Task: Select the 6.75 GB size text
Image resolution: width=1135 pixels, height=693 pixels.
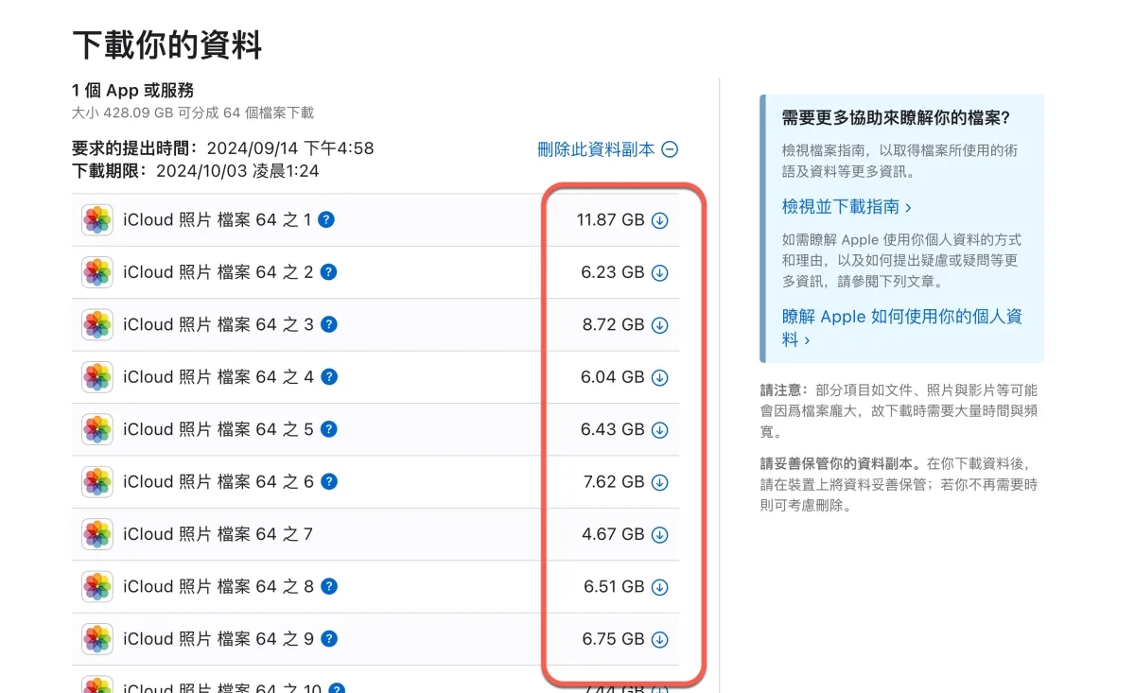Action: [613, 639]
